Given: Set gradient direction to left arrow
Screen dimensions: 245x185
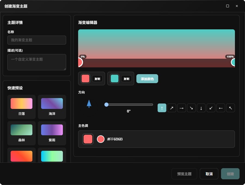Looking at the screenshot, I should point(221,108).
